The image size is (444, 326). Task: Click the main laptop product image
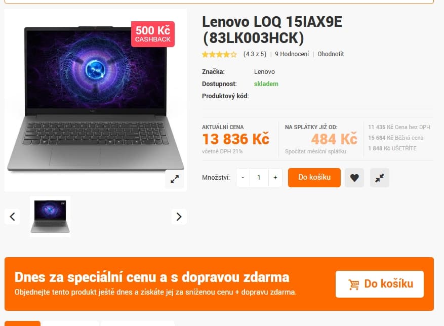click(95, 99)
